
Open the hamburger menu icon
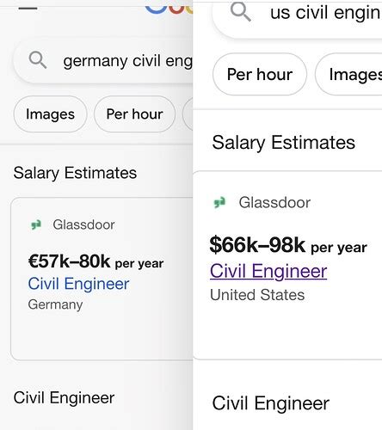point(28,8)
